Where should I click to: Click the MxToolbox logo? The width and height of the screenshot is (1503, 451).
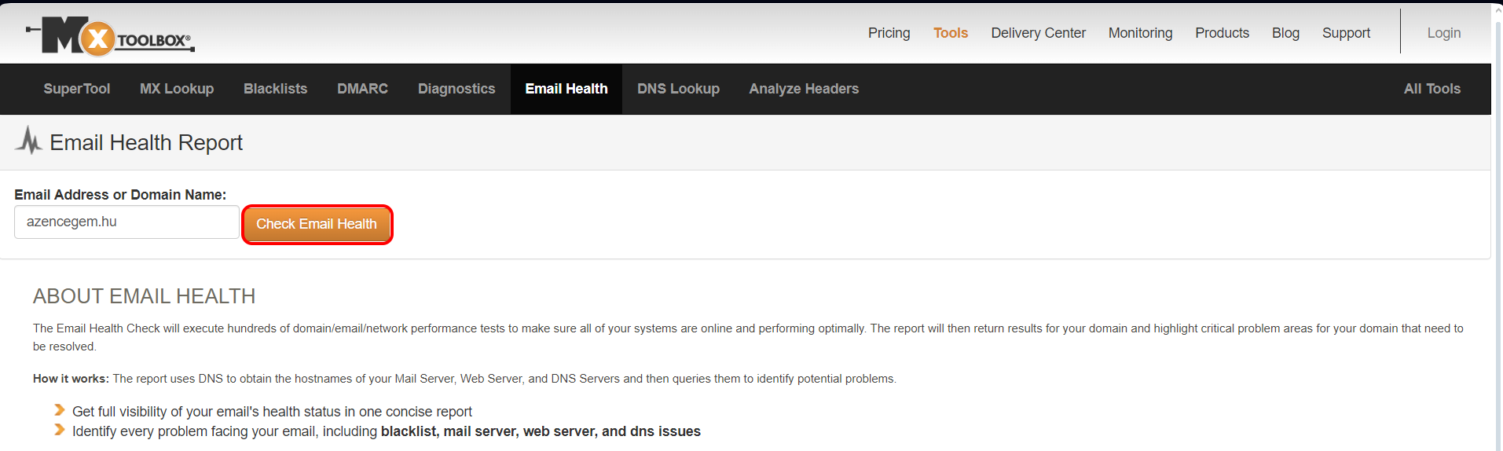(x=110, y=35)
